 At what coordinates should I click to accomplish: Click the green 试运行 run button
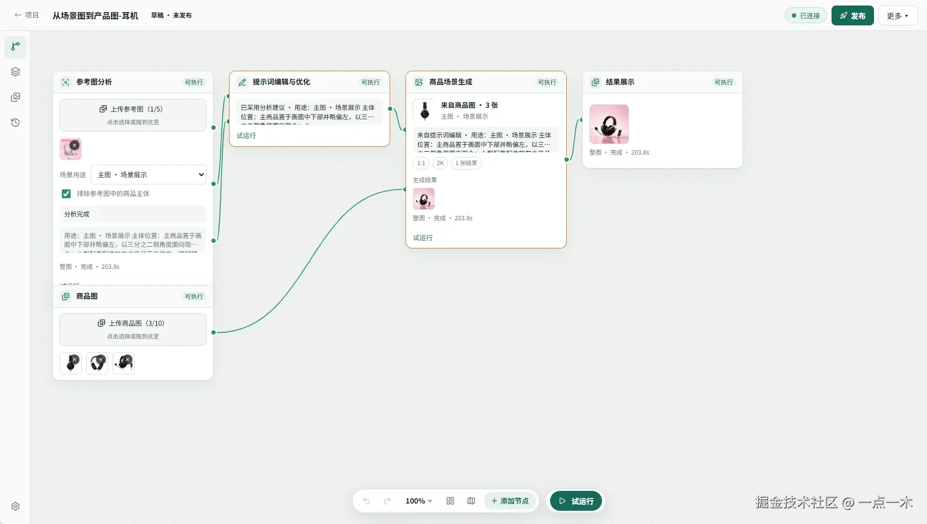[x=576, y=501]
